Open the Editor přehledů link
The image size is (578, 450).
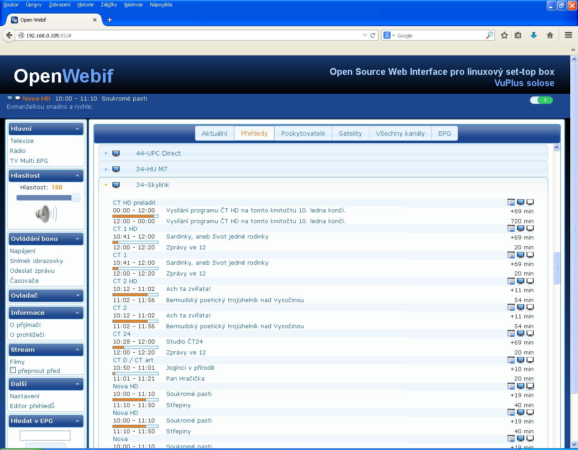click(x=32, y=406)
